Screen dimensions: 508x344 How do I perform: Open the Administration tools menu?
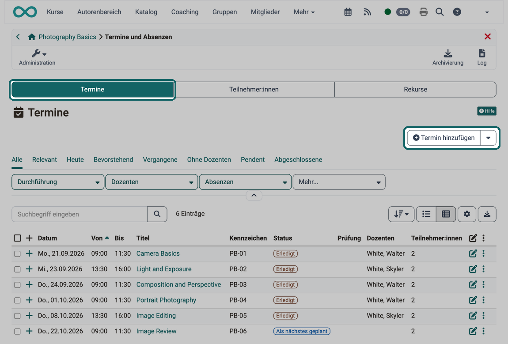37,57
